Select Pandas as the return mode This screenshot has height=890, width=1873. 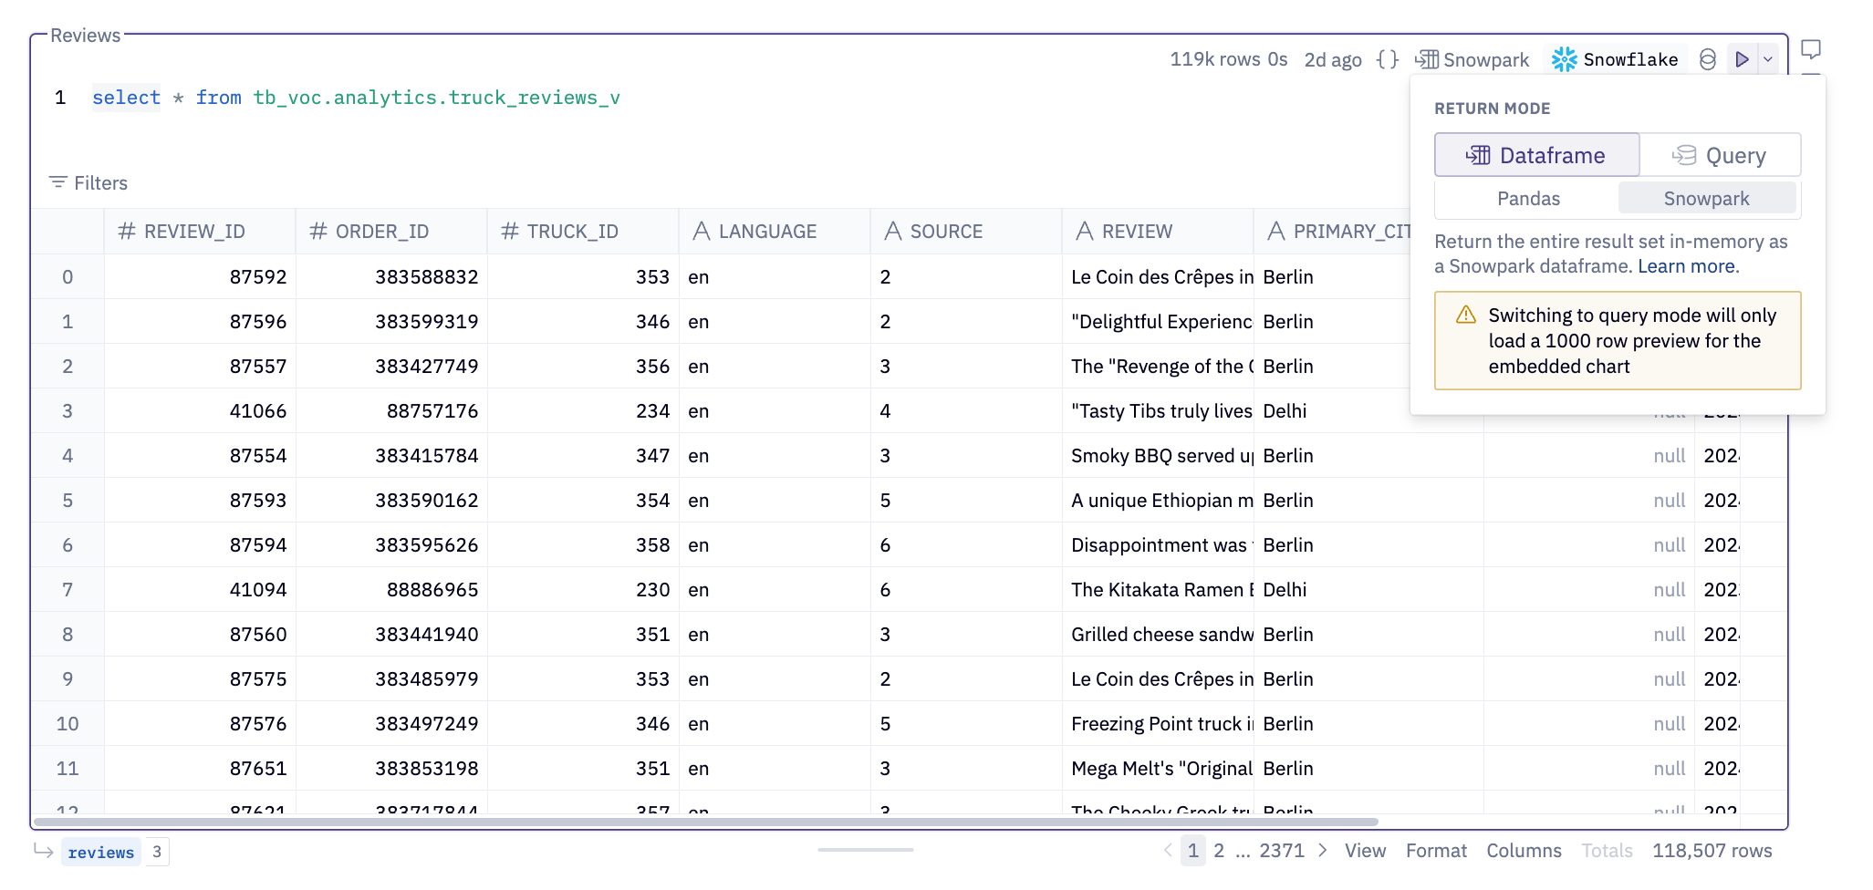click(x=1528, y=198)
